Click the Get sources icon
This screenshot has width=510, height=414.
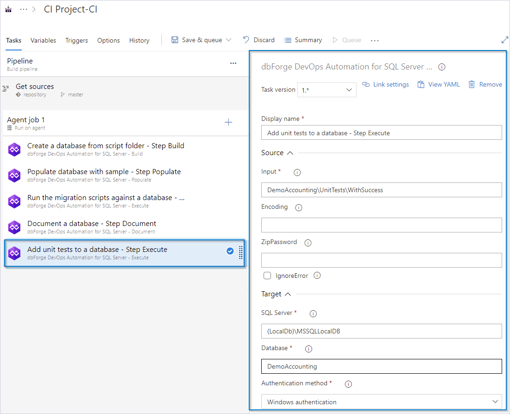tap(6, 88)
